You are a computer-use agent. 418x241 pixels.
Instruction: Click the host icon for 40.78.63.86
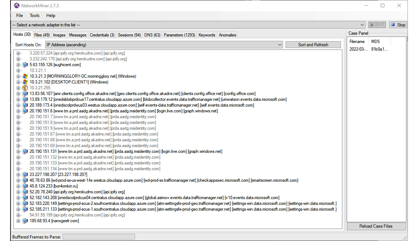coord(25,180)
